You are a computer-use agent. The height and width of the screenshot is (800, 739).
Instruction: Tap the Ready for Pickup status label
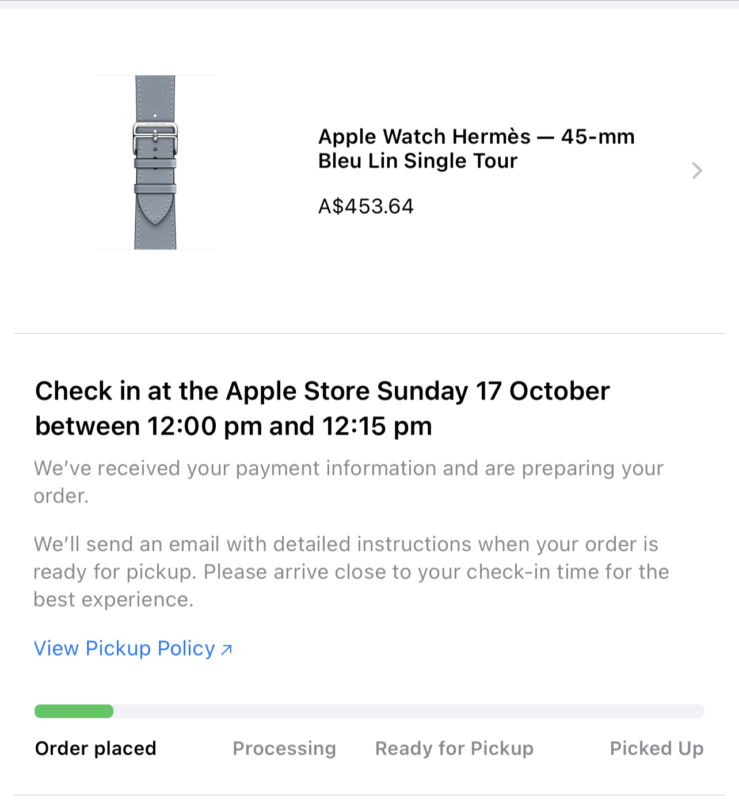(454, 748)
